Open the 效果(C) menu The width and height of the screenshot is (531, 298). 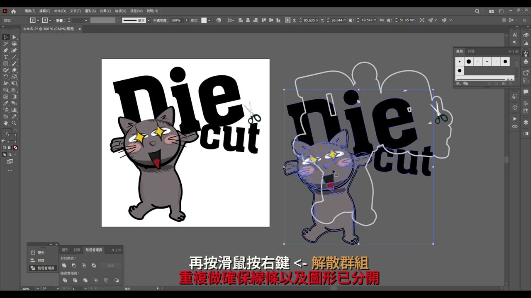point(105,11)
